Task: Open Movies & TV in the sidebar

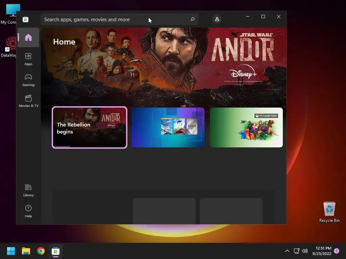Action: 28,101
